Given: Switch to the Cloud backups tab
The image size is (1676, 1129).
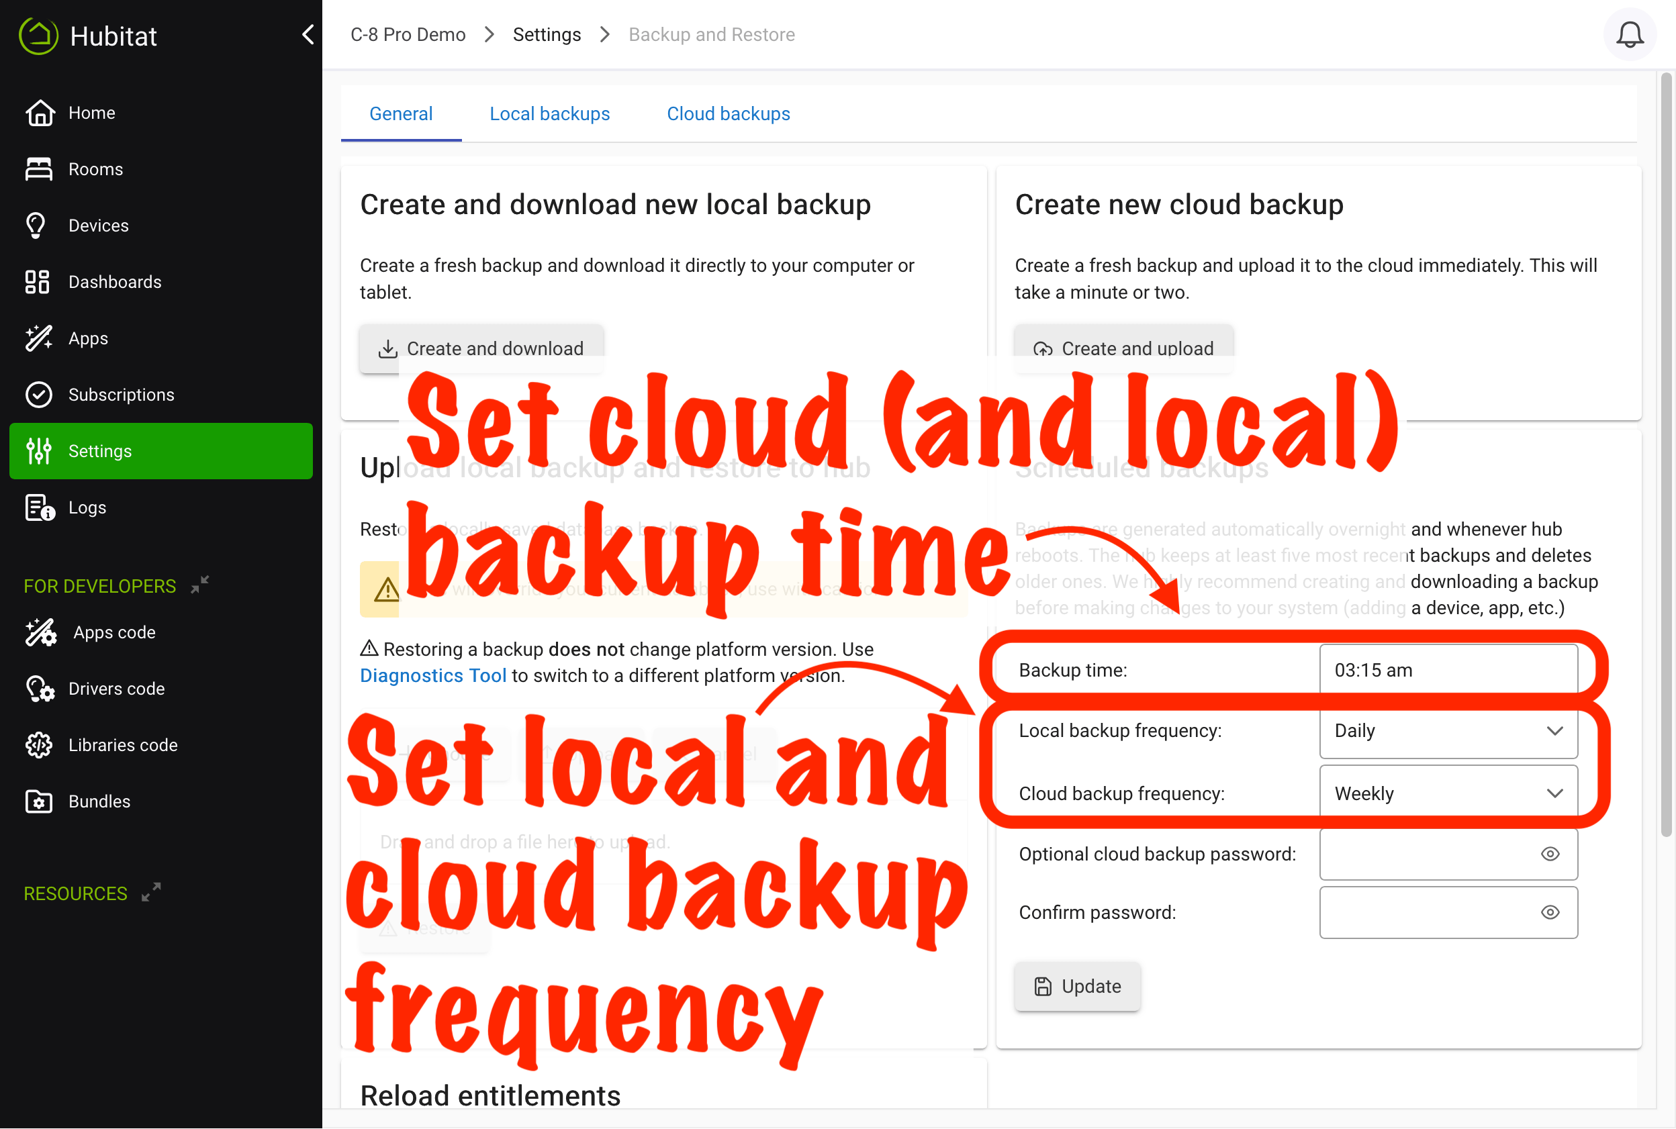Looking at the screenshot, I should [x=728, y=113].
